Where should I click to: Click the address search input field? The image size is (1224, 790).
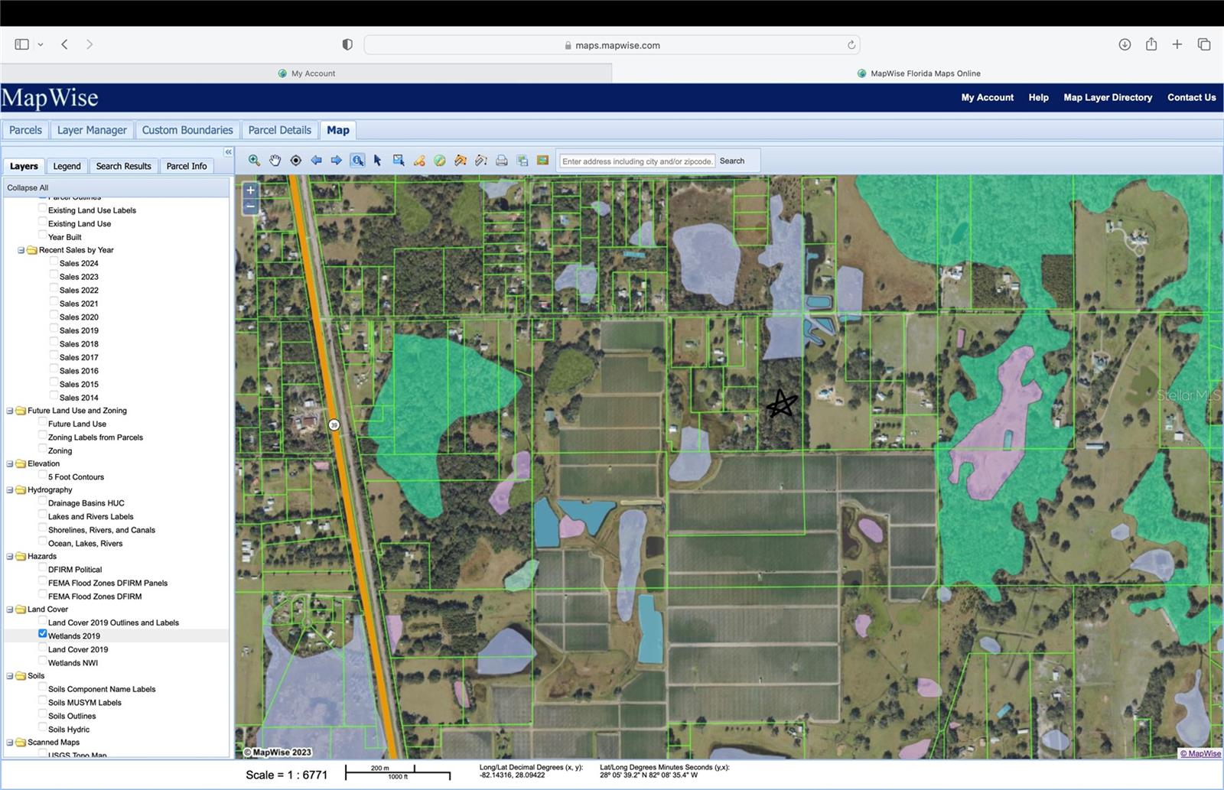[636, 161]
